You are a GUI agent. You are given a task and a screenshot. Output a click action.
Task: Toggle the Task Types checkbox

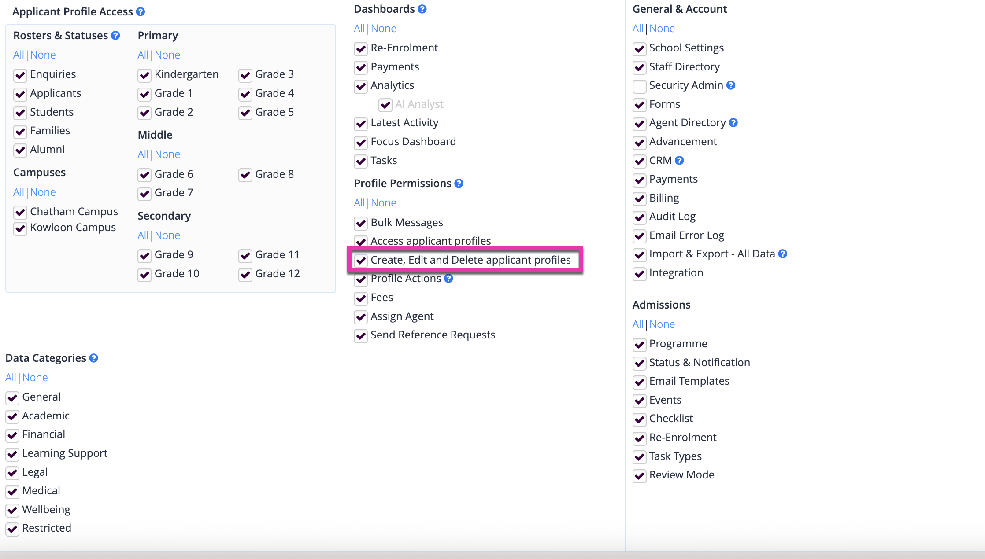coord(639,457)
